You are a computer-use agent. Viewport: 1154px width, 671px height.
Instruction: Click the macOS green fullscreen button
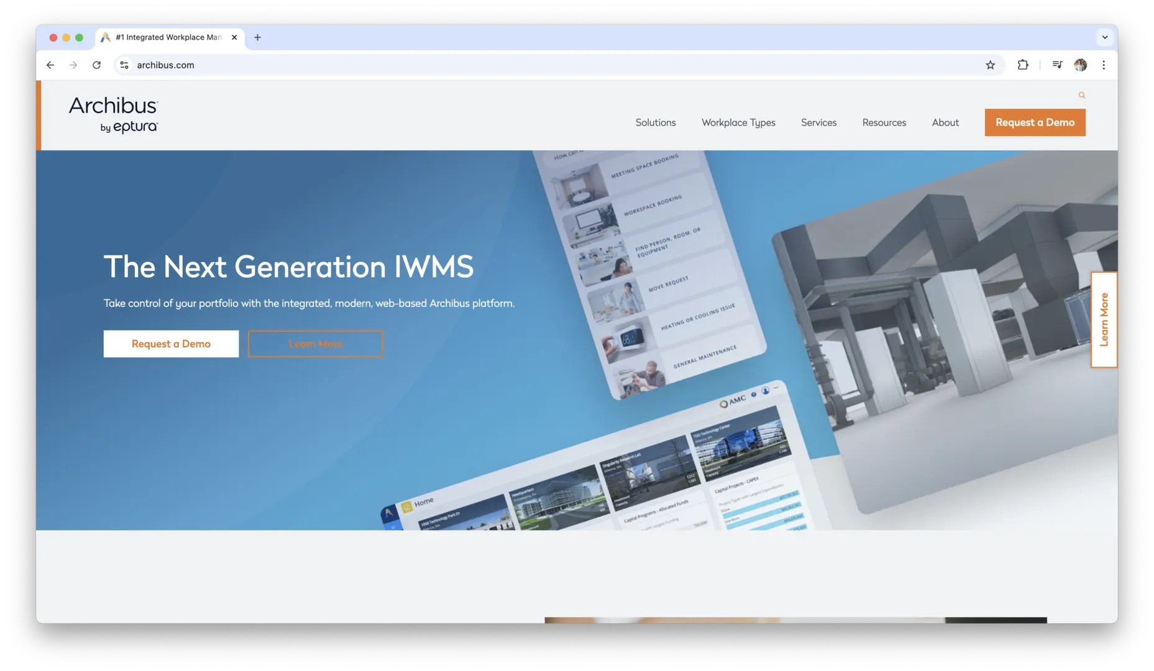coord(79,38)
